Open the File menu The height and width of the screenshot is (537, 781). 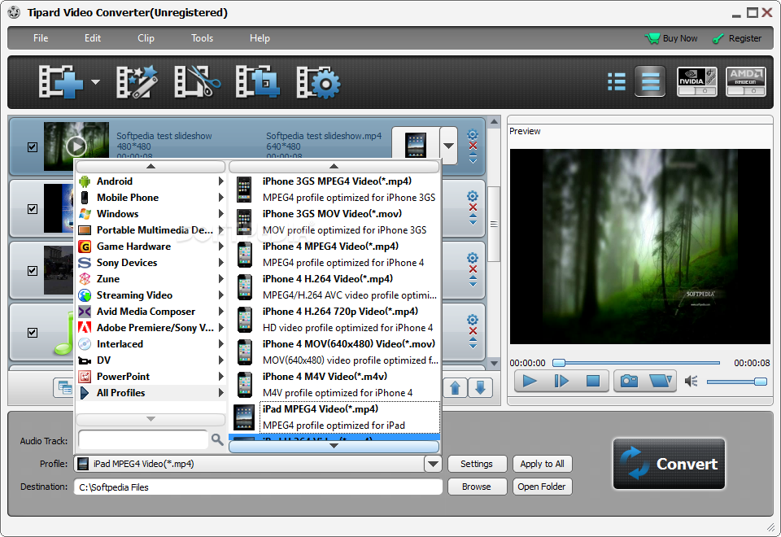coord(41,38)
